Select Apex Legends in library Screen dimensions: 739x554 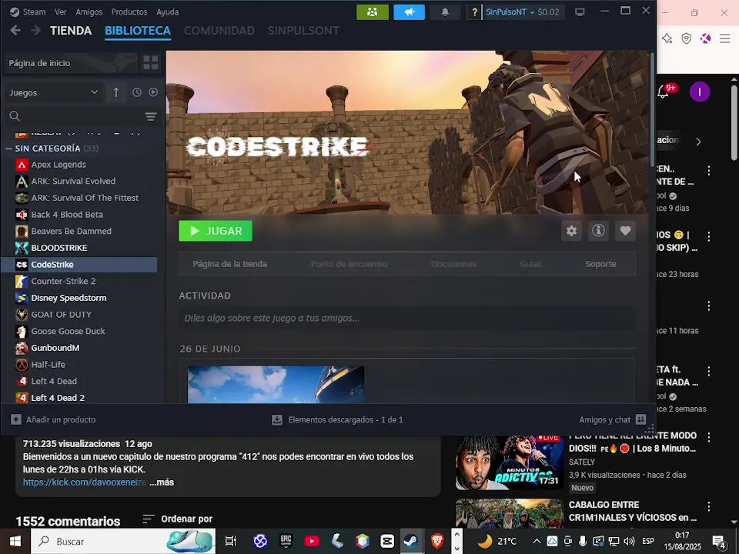coord(79,165)
